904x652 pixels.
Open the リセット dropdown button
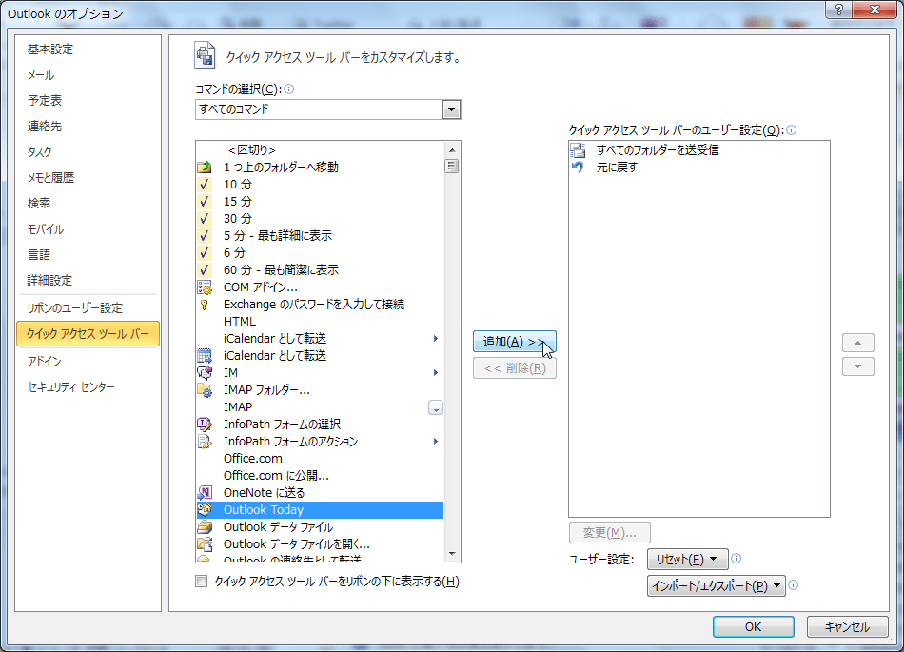pos(688,559)
